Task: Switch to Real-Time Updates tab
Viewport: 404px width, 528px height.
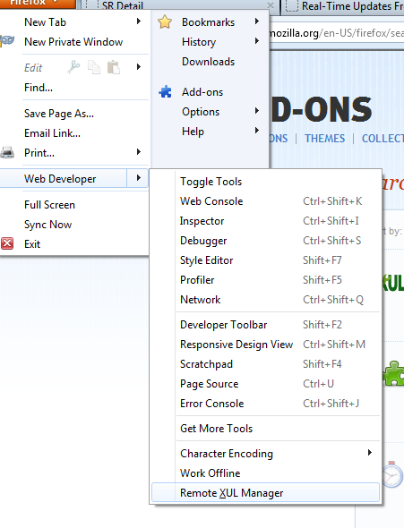Action: point(343,6)
